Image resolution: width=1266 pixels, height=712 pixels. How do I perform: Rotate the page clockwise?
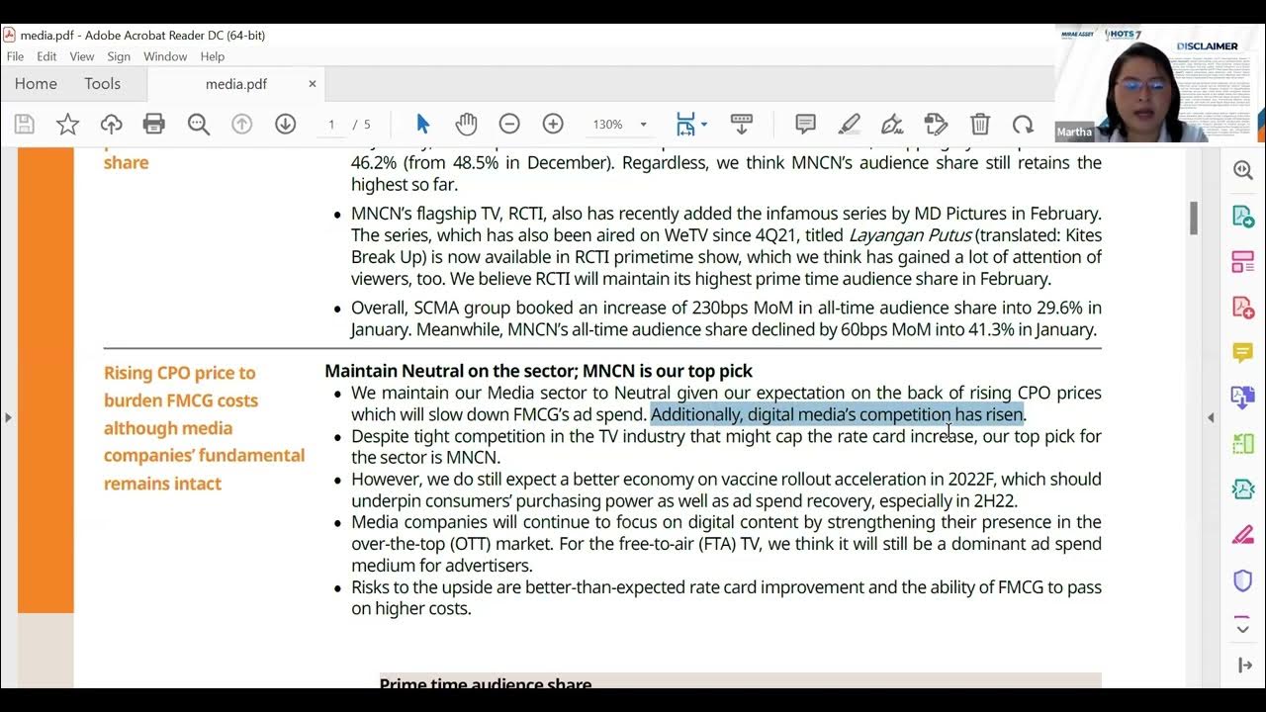(1023, 124)
